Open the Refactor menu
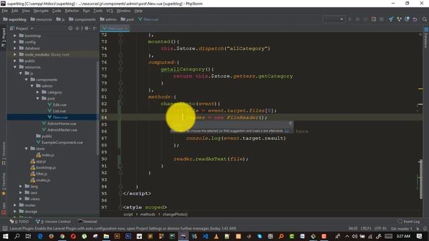This screenshot has height=241, width=429. (x=72, y=11)
